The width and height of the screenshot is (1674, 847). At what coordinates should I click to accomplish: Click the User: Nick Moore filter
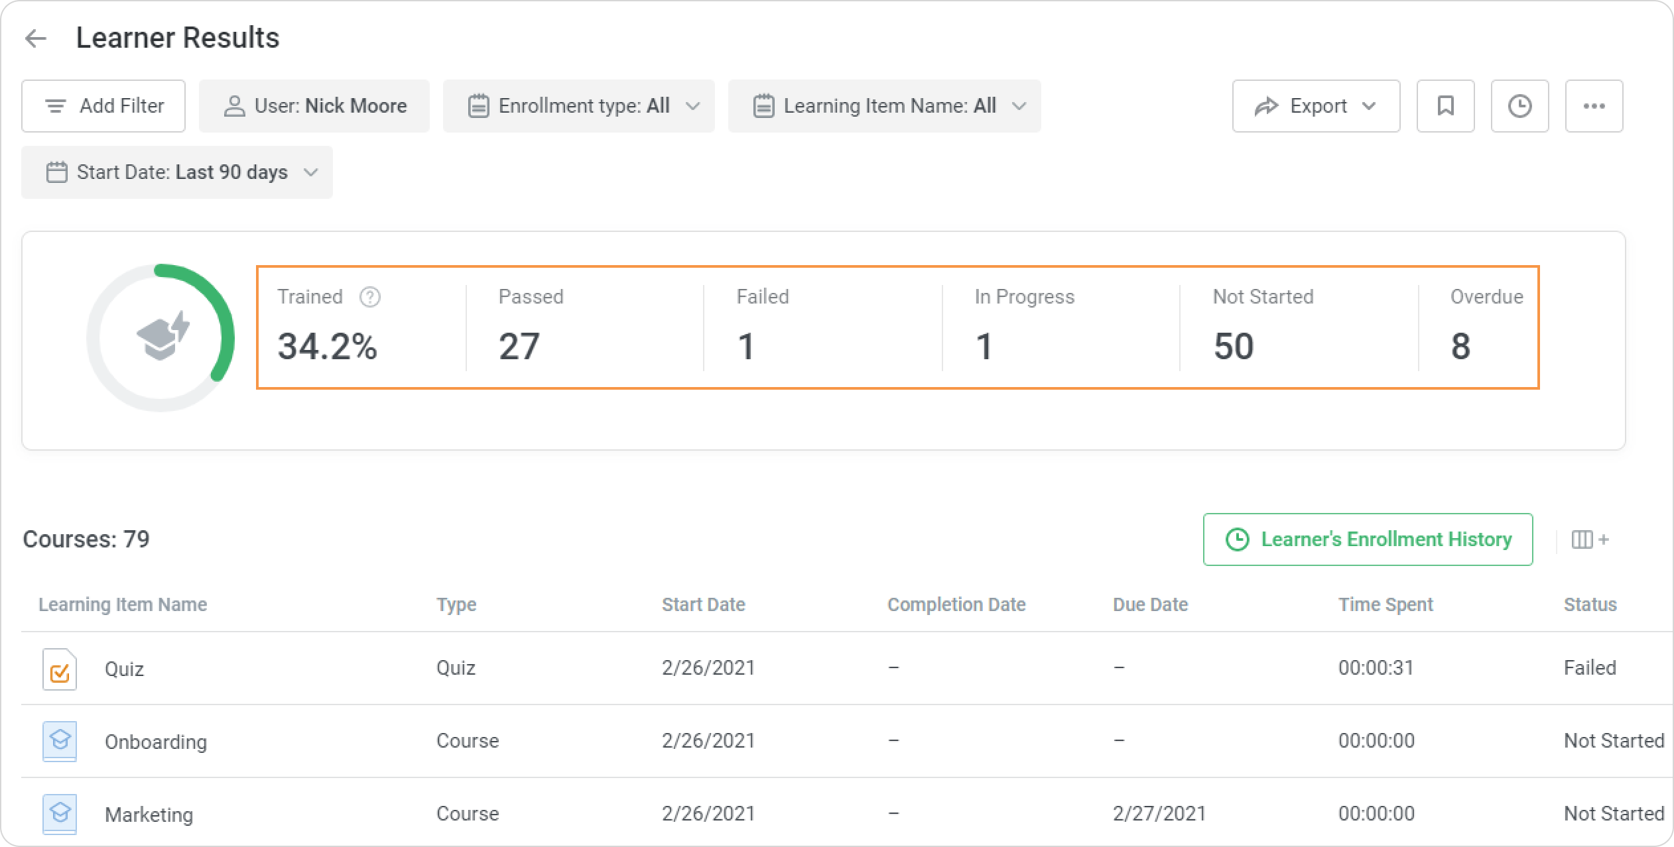[x=314, y=106]
